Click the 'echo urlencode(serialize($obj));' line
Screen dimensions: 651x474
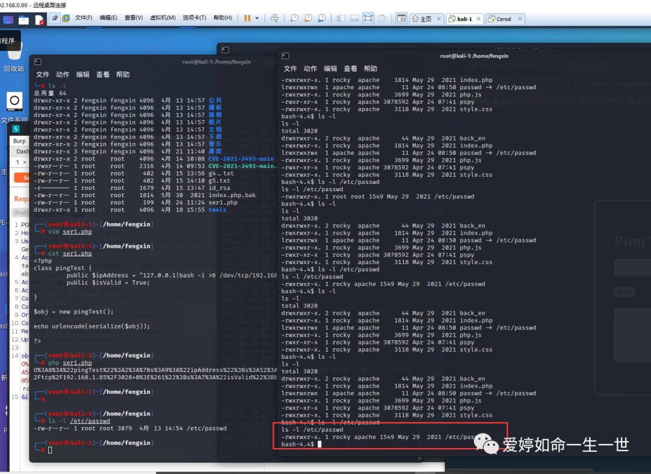[92, 326]
